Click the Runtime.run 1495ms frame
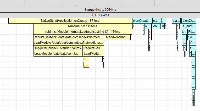Screen dimensions: 200x111 click(82, 26)
